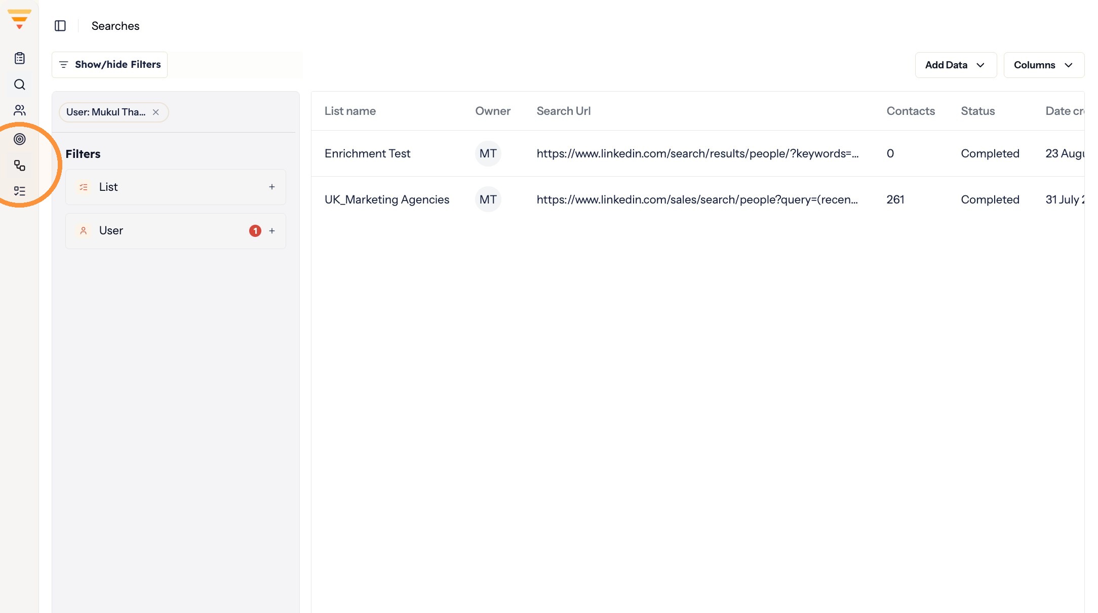The image size is (1098, 613).
Task: Click the Search Url column header
Action: pyautogui.click(x=564, y=111)
